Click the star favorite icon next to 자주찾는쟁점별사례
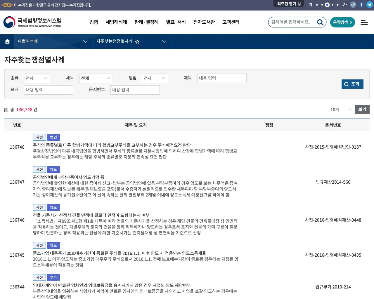 137,42
